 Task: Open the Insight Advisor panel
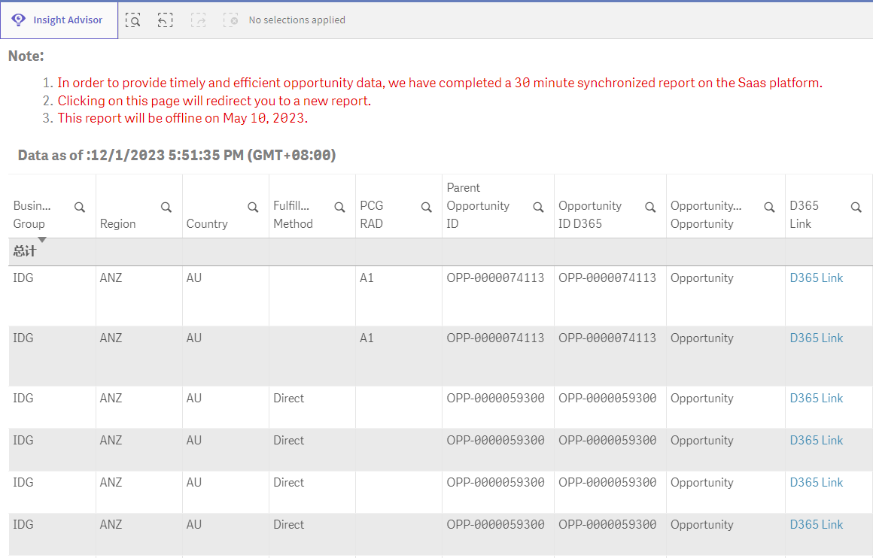pyautogui.click(x=59, y=20)
